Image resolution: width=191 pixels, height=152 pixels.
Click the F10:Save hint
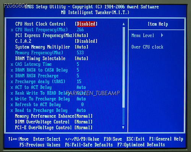[113, 139]
